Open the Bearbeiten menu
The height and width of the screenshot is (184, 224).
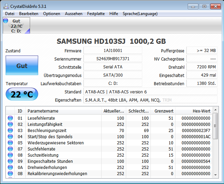click(x=29, y=14)
